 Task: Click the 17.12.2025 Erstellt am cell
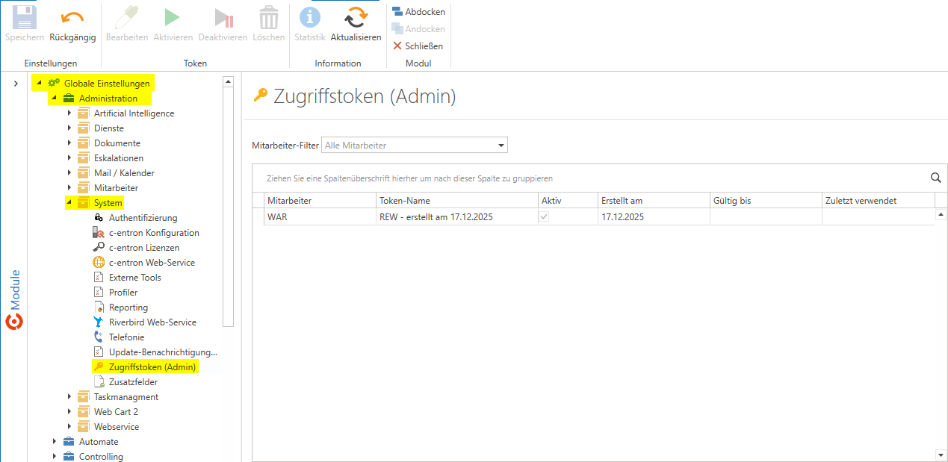pyautogui.click(x=654, y=217)
